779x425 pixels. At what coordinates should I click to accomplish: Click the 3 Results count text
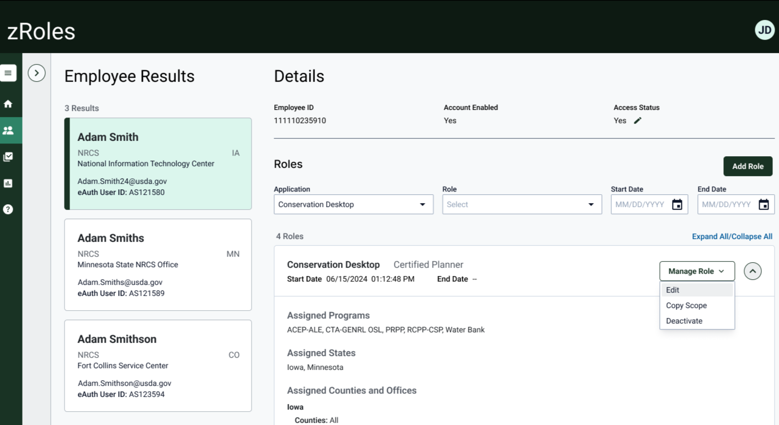(x=82, y=108)
